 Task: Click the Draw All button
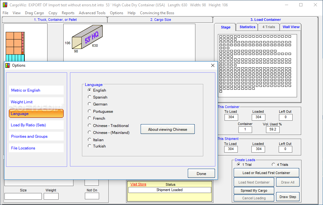[288, 182]
